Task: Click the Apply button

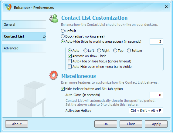Action: 156,124
